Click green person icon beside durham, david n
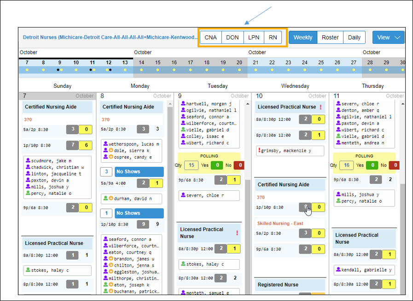This screenshot has width=413, height=301. 105,198
